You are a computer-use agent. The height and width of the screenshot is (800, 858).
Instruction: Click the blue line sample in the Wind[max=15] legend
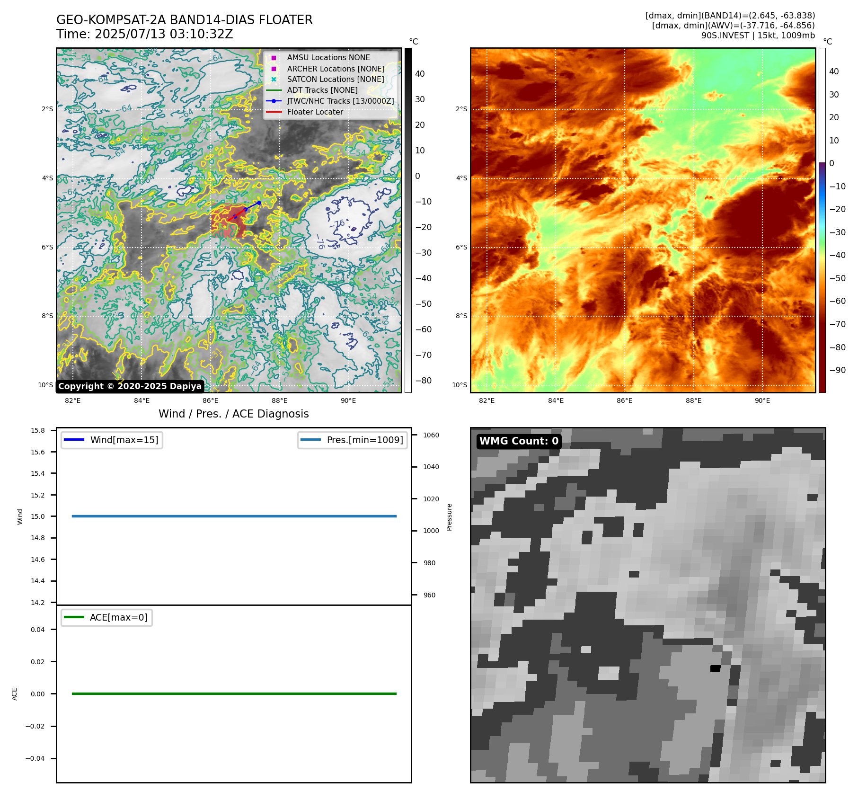(74, 440)
